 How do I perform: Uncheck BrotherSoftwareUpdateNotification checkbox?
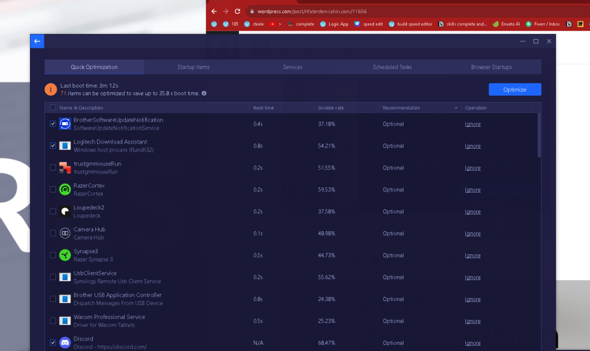53,124
